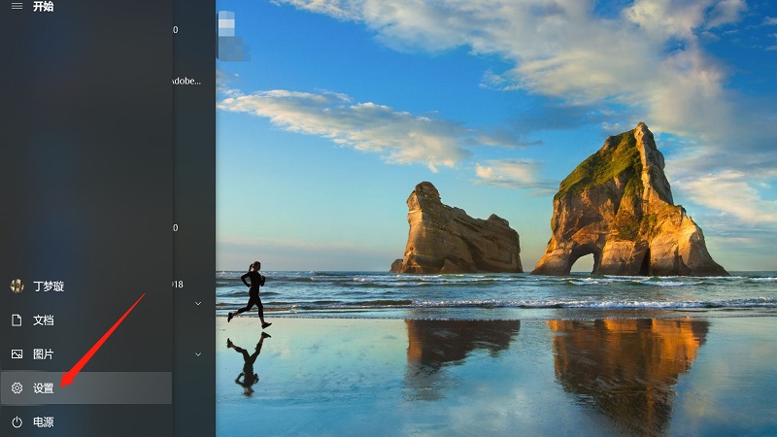Click the 开始 header label

coord(44,7)
